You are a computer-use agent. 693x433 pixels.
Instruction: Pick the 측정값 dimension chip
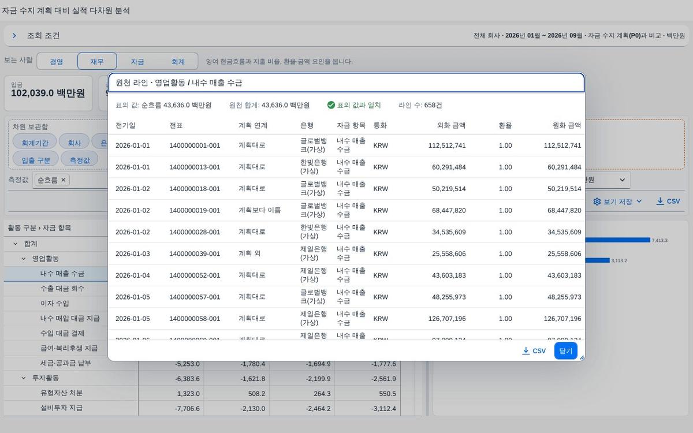pos(80,160)
